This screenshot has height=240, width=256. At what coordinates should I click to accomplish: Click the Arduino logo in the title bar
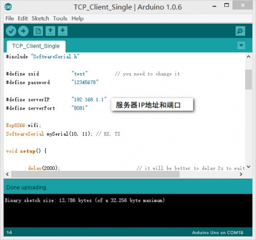tap(8, 7)
